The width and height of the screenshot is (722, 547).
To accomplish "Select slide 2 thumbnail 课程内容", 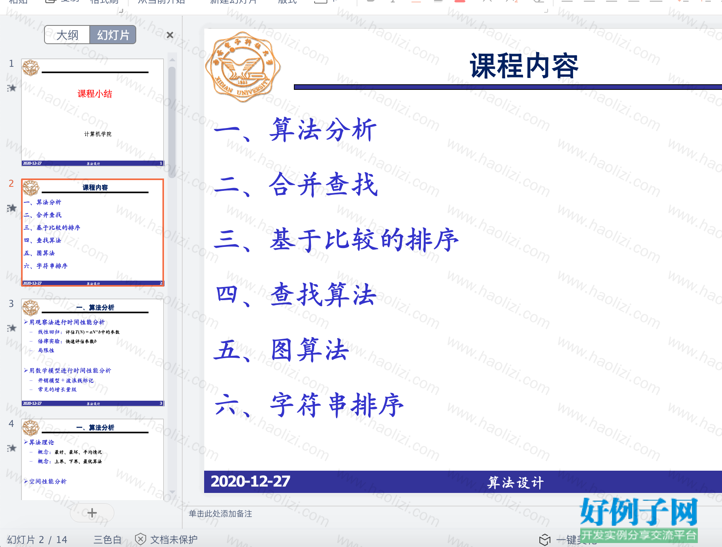I will coord(93,233).
